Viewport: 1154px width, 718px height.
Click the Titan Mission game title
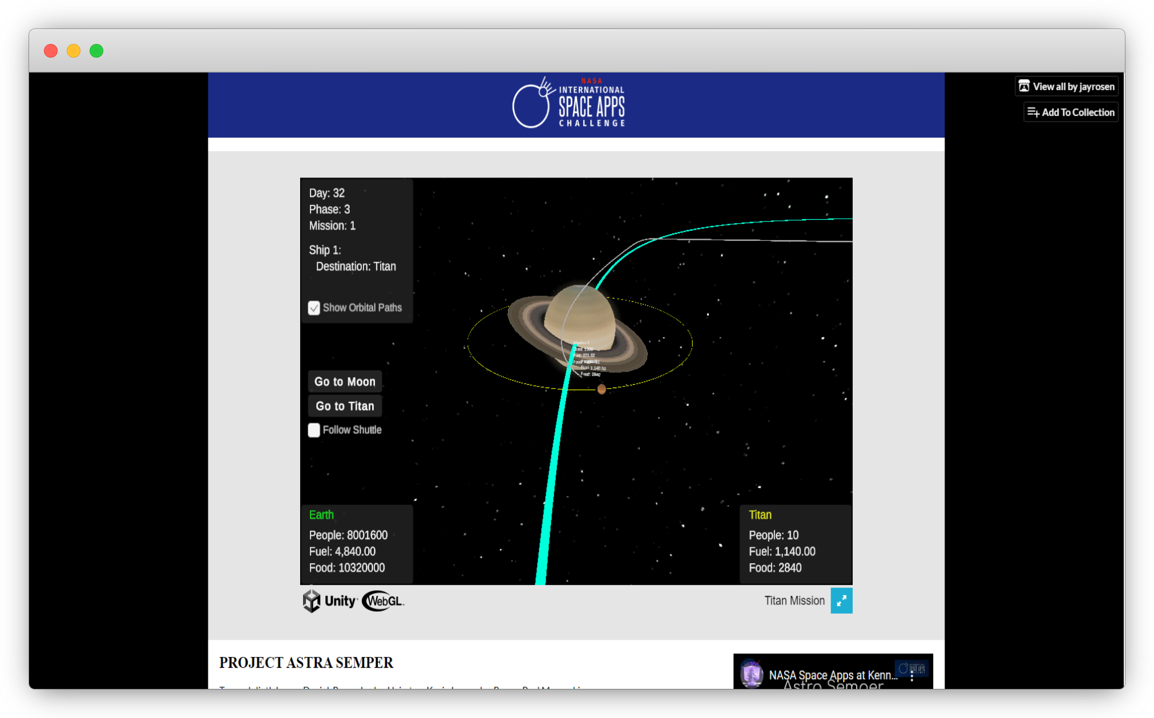pyautogui.click(x=794, y=601)
